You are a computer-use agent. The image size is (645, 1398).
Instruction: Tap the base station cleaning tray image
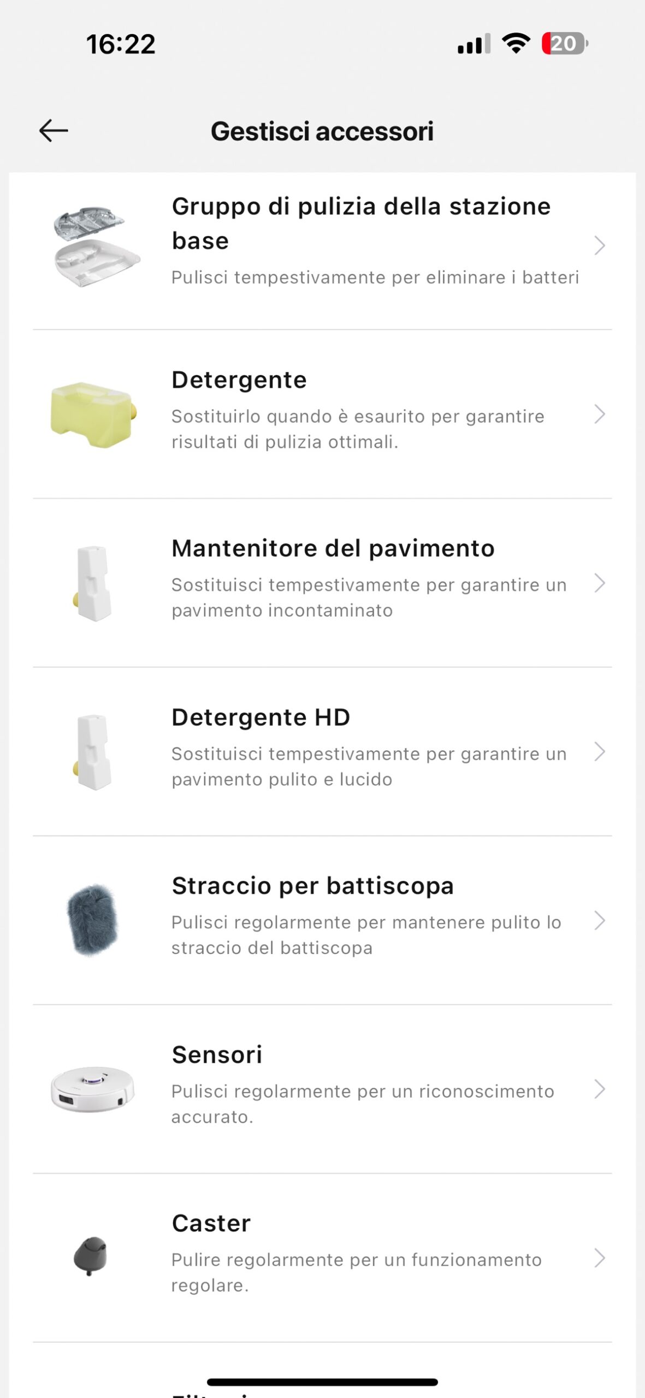coord(94,246)
